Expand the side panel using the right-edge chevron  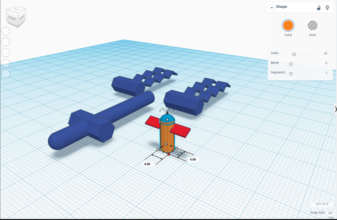point(336,109)
